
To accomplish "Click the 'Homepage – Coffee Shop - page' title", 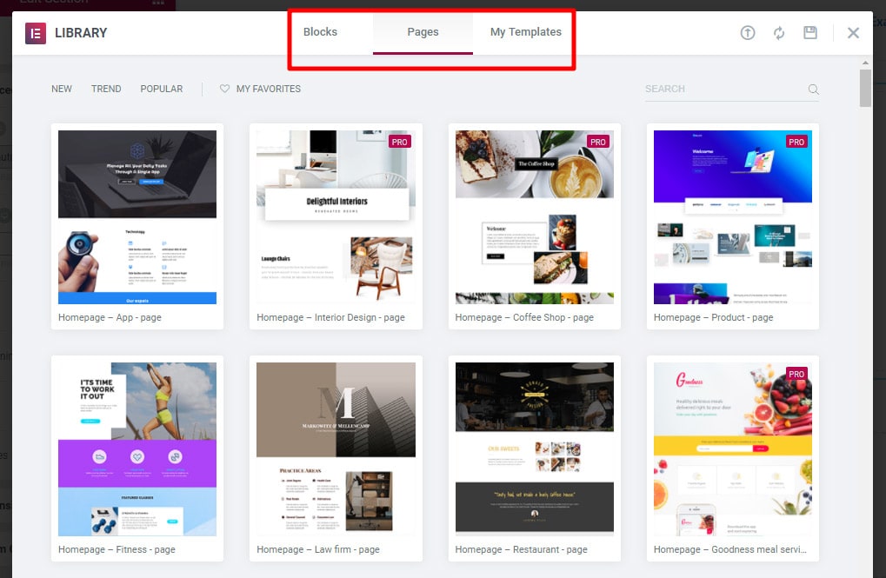I will pyautogui.click(x=524, y=317).
